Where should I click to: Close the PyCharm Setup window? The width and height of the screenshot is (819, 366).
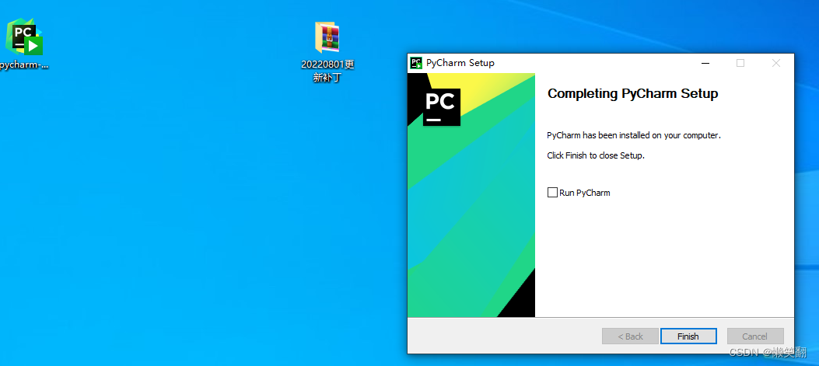point(776,63)
